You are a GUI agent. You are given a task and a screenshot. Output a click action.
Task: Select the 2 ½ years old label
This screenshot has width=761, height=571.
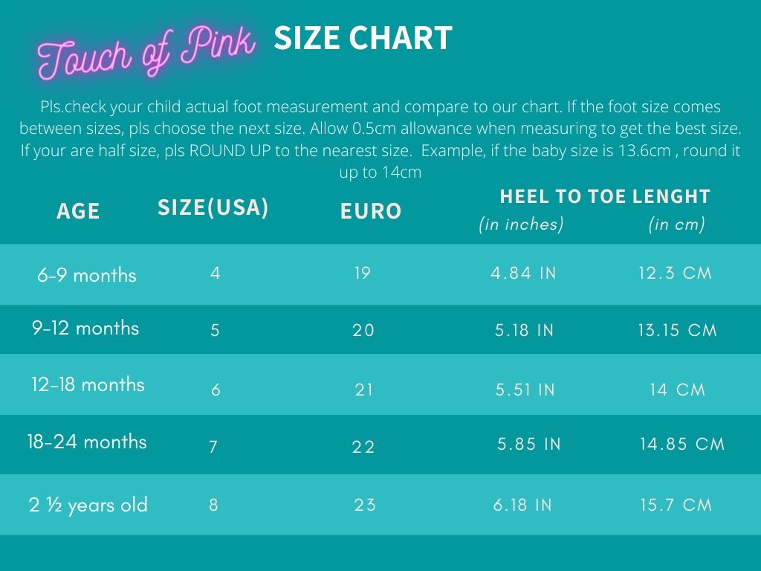click(x=88, y=506)
